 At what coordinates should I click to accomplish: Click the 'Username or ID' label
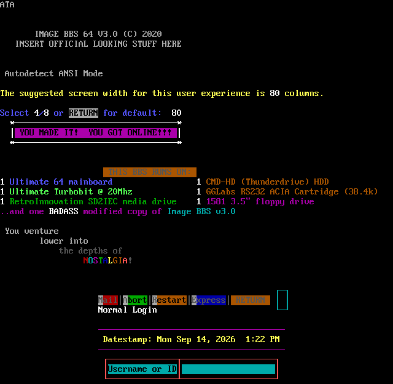(x=142, y=369)
